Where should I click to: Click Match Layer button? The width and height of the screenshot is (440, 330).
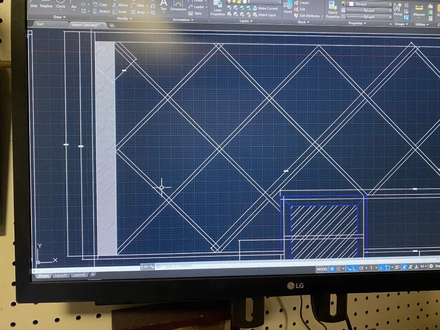[264, 15]
